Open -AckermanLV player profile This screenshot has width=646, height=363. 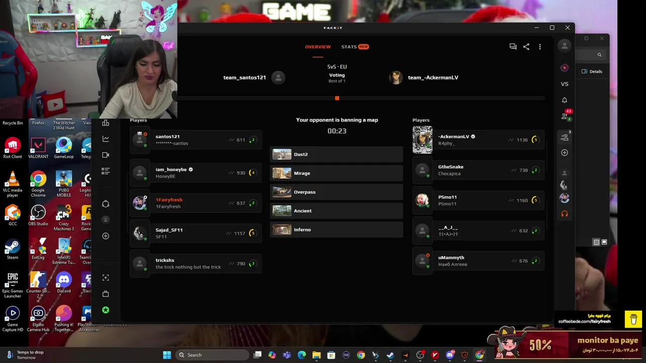478,140
